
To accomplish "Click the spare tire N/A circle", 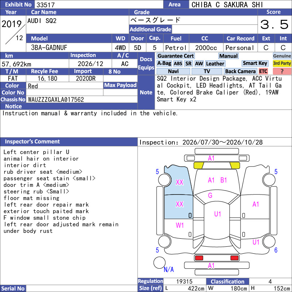I will click(x=160, y=262).
